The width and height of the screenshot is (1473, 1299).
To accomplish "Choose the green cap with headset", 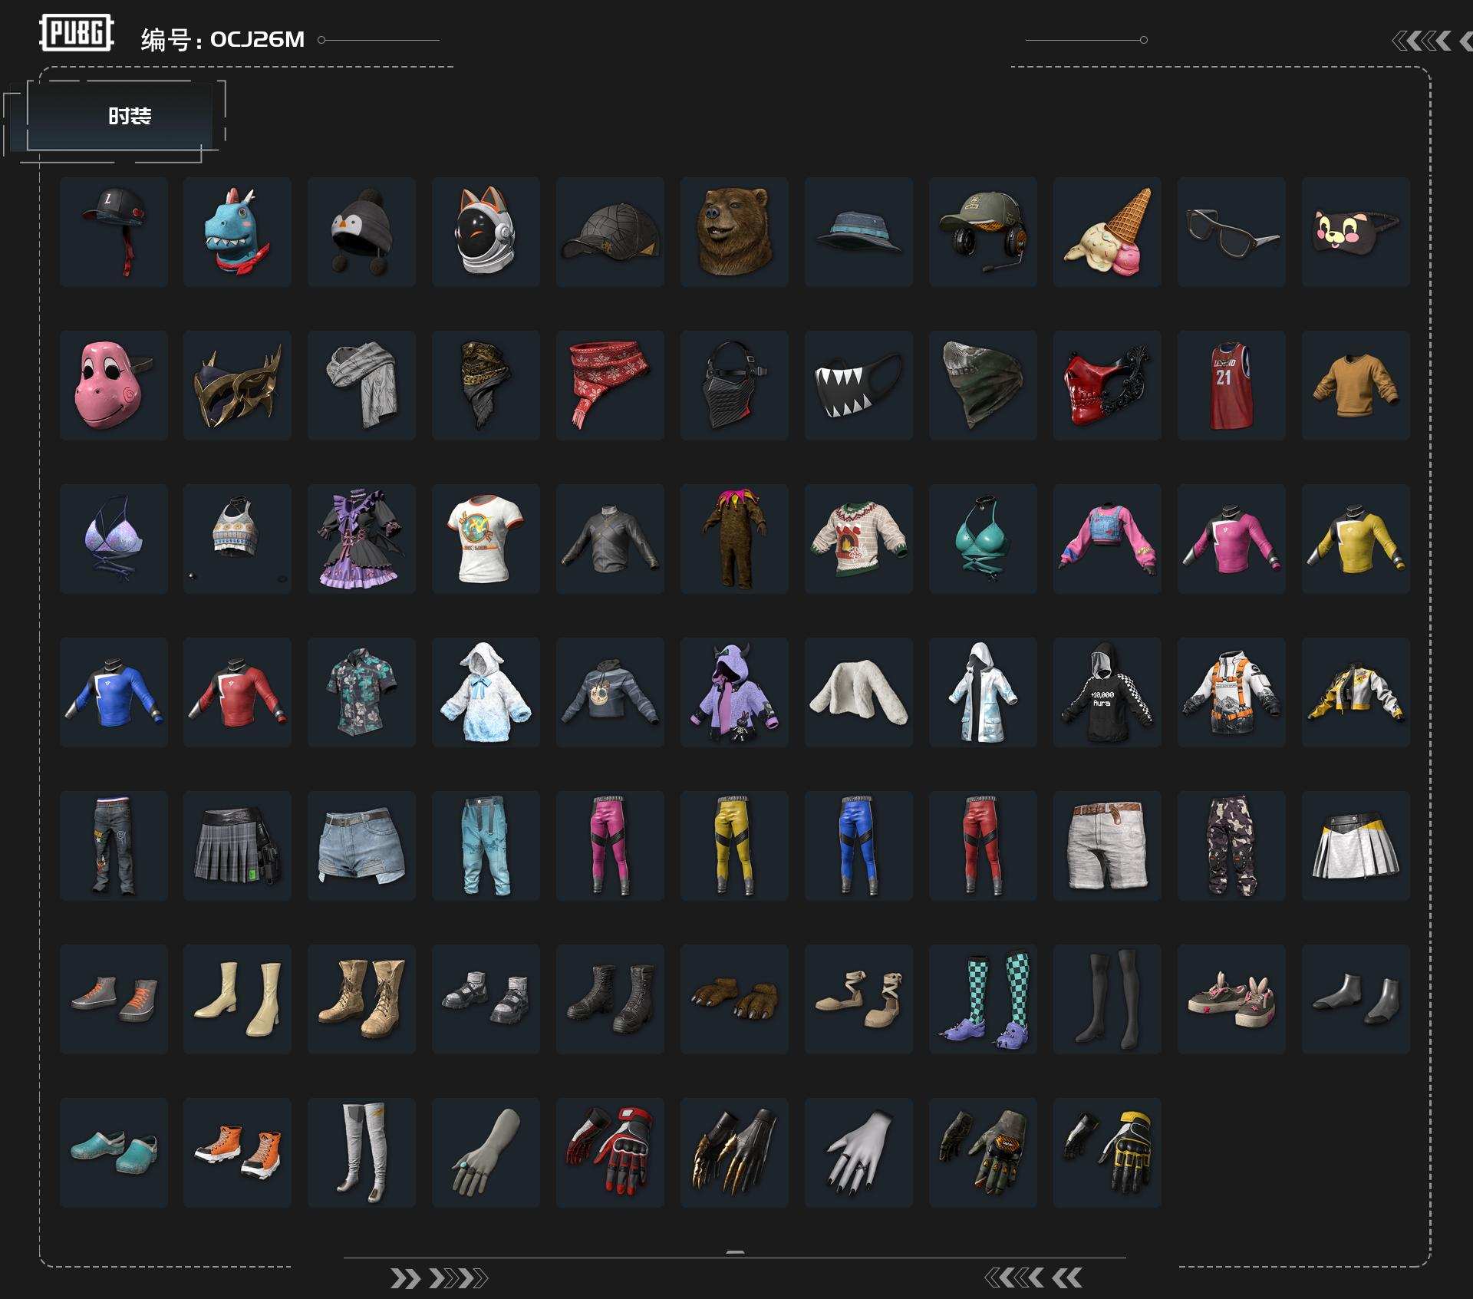I will coord(983,232).
